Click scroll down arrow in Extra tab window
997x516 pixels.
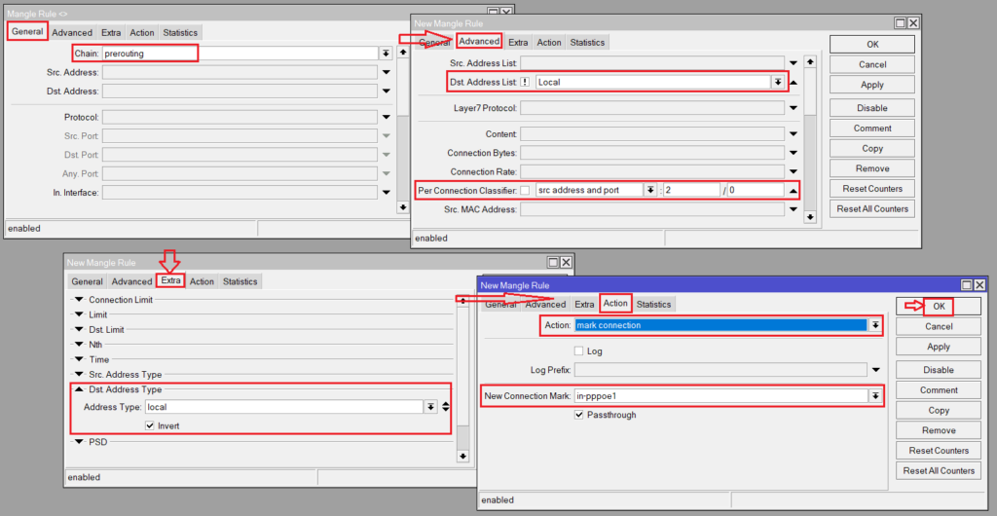[x=462, y=457]
